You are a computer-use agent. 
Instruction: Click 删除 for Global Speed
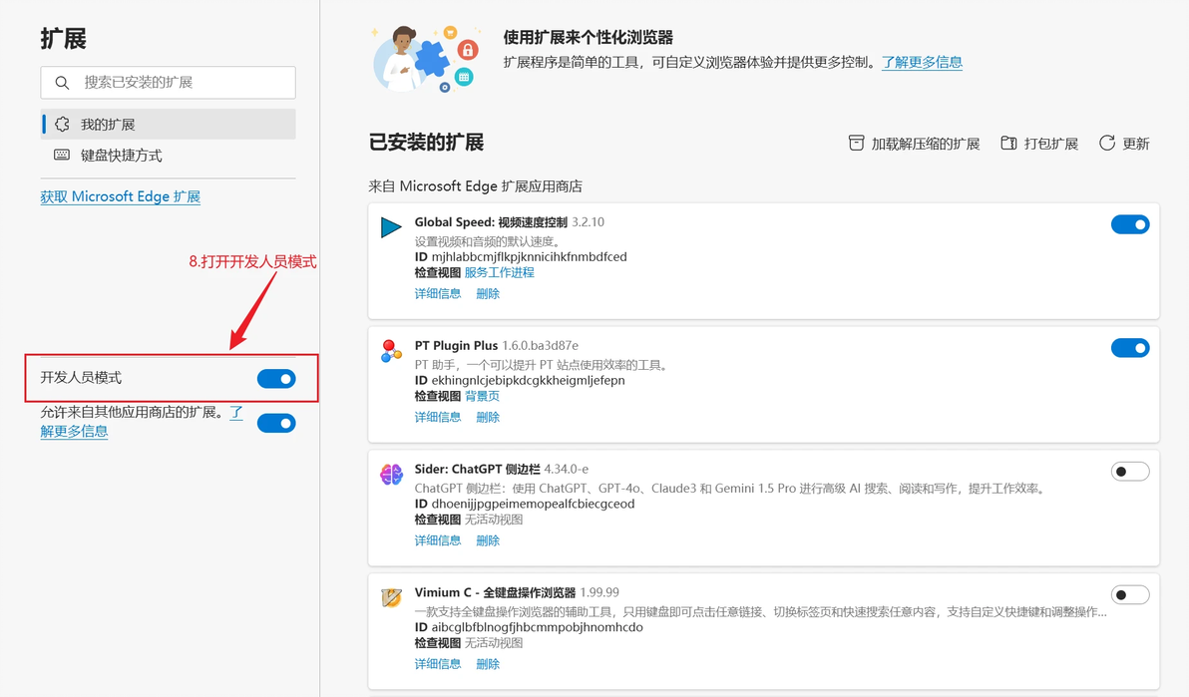pos(488,293)
